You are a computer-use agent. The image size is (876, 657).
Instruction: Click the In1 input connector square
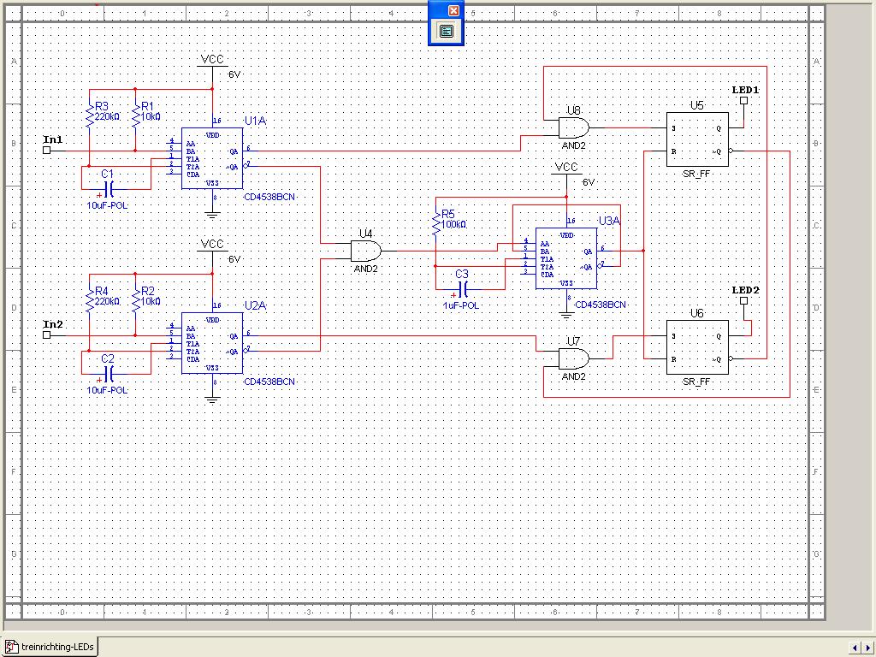coord(47,151)
